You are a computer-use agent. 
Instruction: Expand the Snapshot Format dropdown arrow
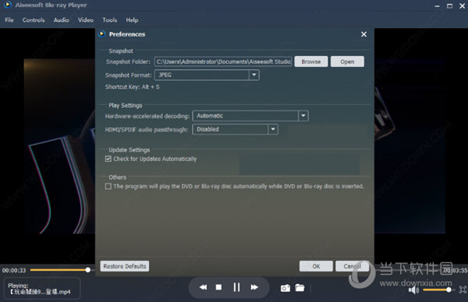point(254,75)
